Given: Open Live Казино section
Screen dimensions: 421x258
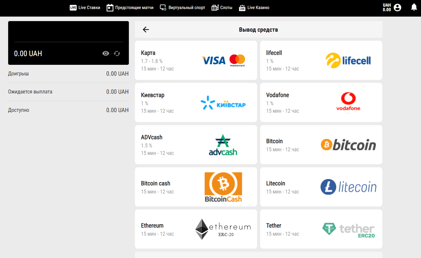Looking at the screenshot, I should (254, 8).
